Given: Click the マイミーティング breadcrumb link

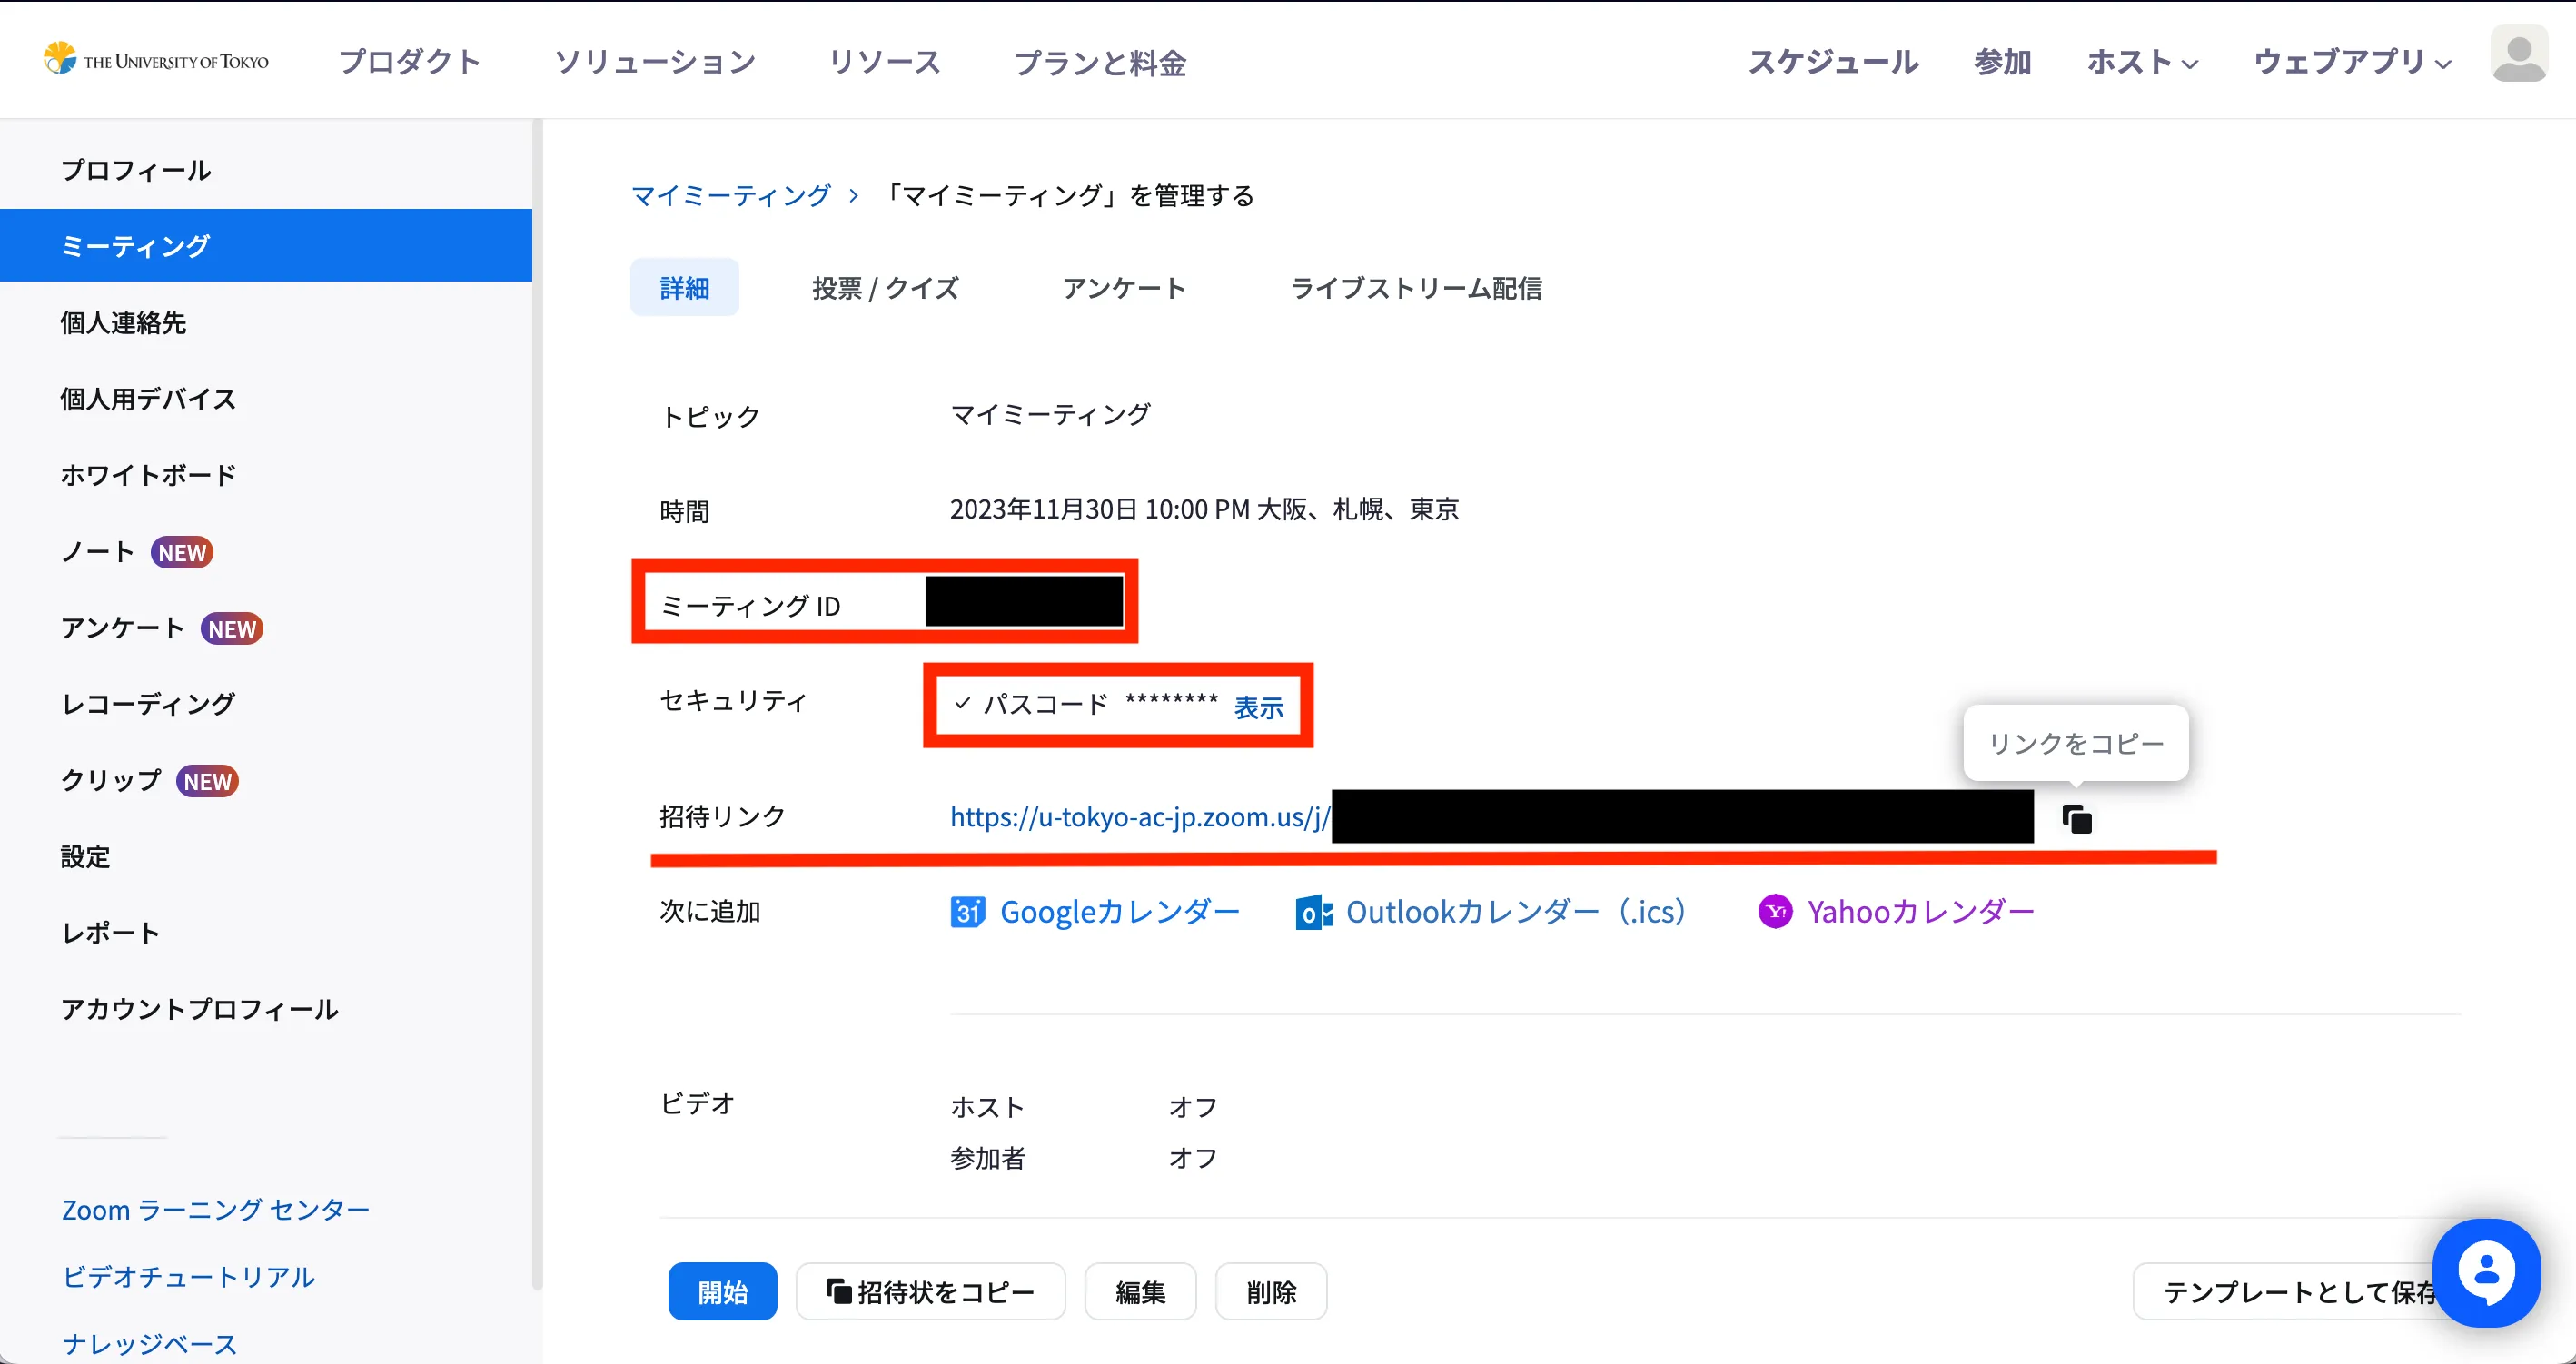Looking at the screenshot, I should click(x=730, y=195).
